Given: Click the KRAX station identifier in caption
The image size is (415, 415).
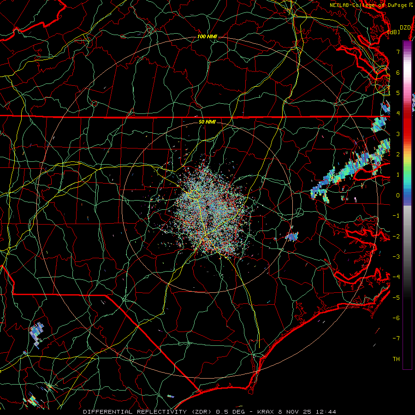Looking at the screenshot, I should [266, 412].
